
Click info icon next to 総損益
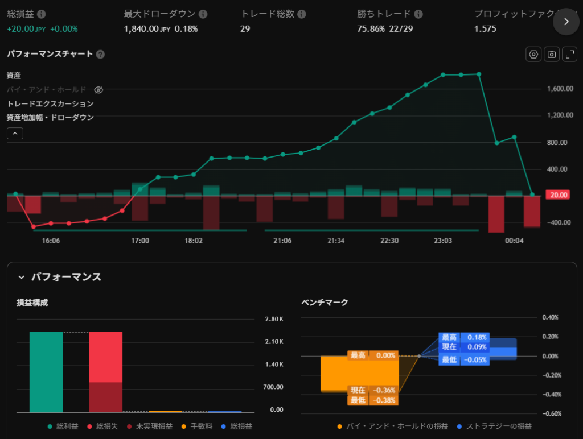point(42,14)
